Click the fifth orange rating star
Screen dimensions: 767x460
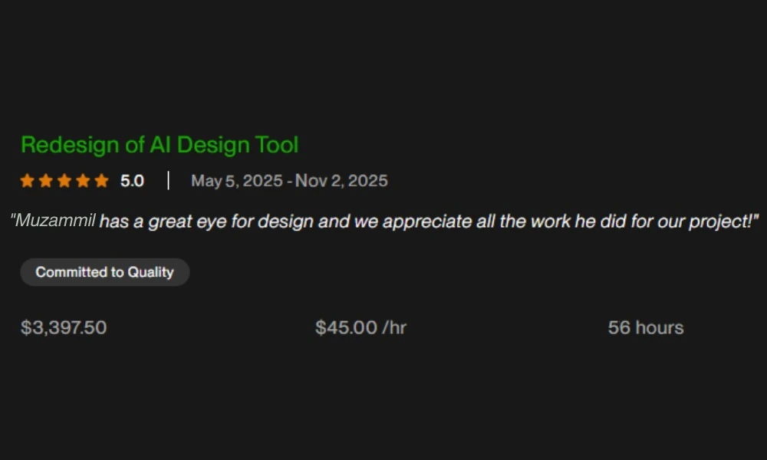tap(102, 181)
